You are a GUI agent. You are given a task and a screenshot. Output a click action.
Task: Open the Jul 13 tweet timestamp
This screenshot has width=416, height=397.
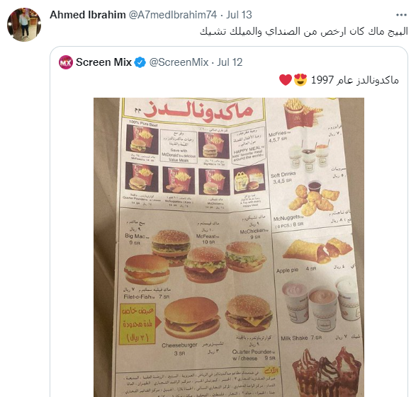239,15
